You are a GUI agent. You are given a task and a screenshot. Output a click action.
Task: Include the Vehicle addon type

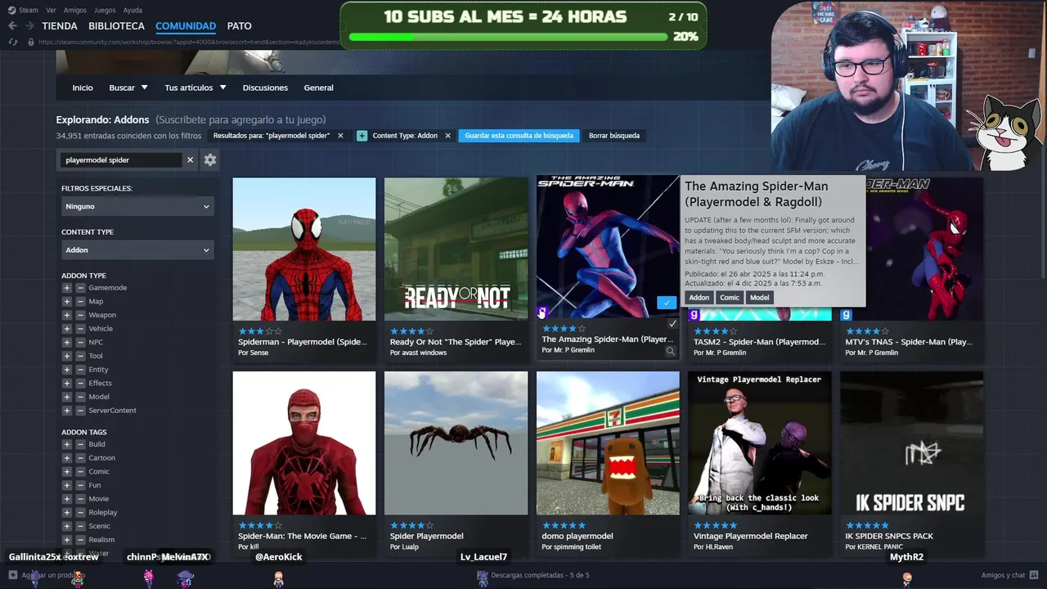tap(67, 329)
